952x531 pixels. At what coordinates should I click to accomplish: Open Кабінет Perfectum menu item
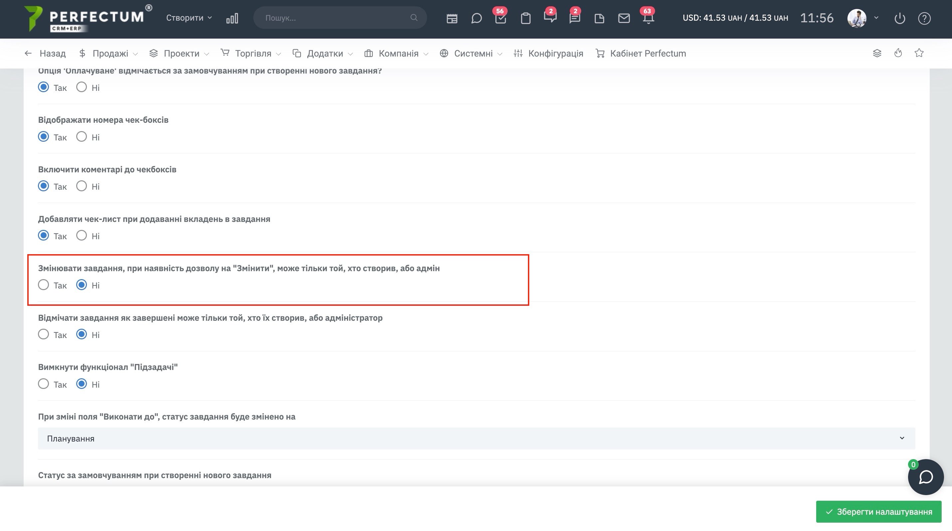click(641, 54)
